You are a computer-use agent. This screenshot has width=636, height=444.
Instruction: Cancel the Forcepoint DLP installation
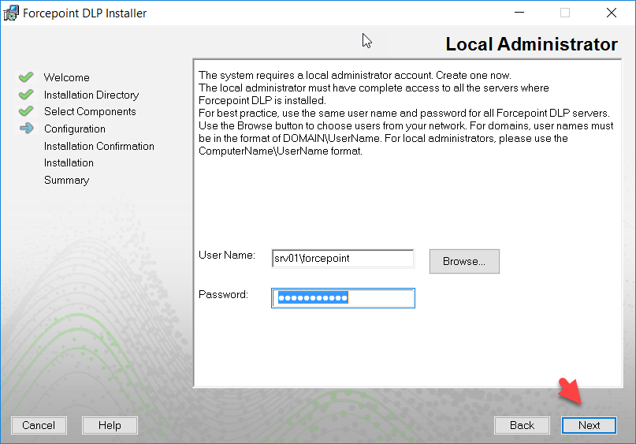tap(39, 425)
